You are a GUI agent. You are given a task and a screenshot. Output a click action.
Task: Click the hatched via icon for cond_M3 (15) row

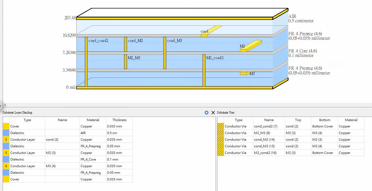click(x=221, y=146)
